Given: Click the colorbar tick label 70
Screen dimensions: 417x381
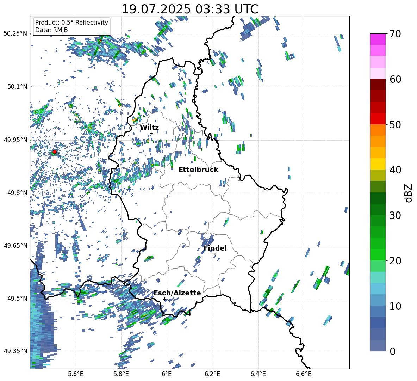Looking at the screenshot, I should (x=395, y=34).
